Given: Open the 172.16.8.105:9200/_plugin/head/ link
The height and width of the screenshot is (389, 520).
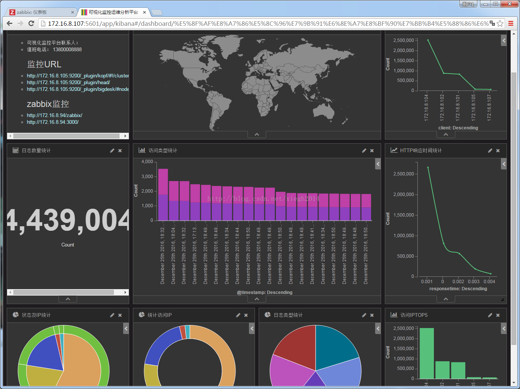Looking at the screenshot, I should [68, 83].
